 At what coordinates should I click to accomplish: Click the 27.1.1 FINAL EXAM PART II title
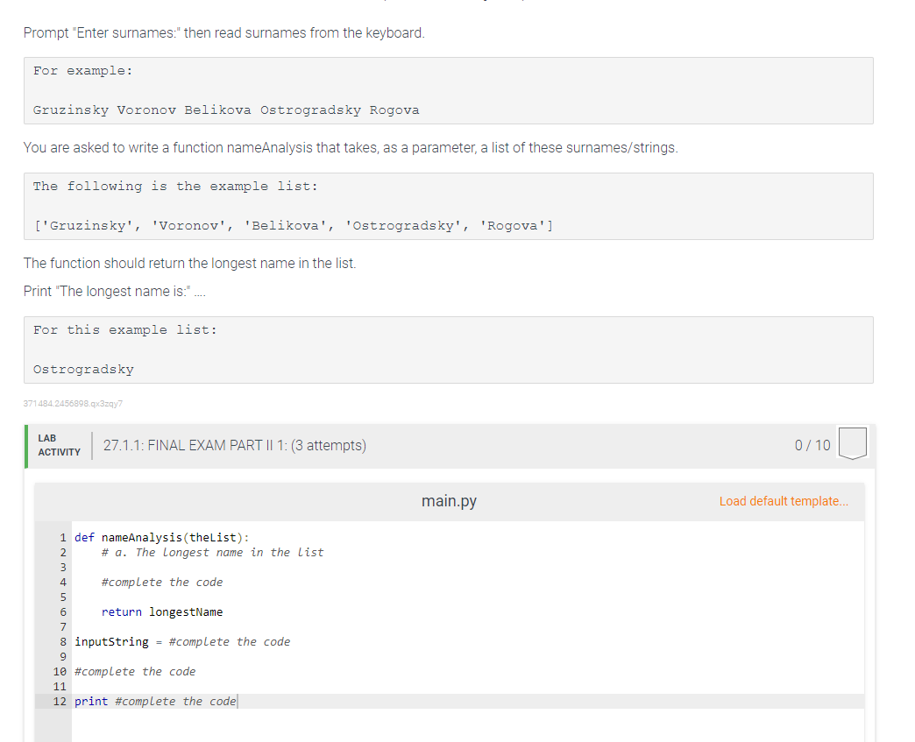pos(235,445)
